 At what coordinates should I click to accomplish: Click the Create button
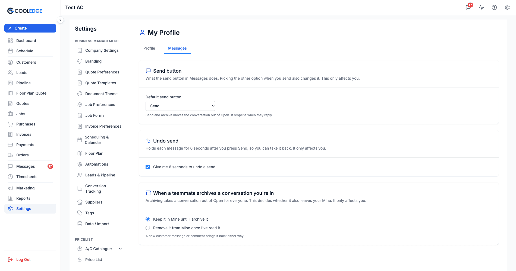click(30, 28)
